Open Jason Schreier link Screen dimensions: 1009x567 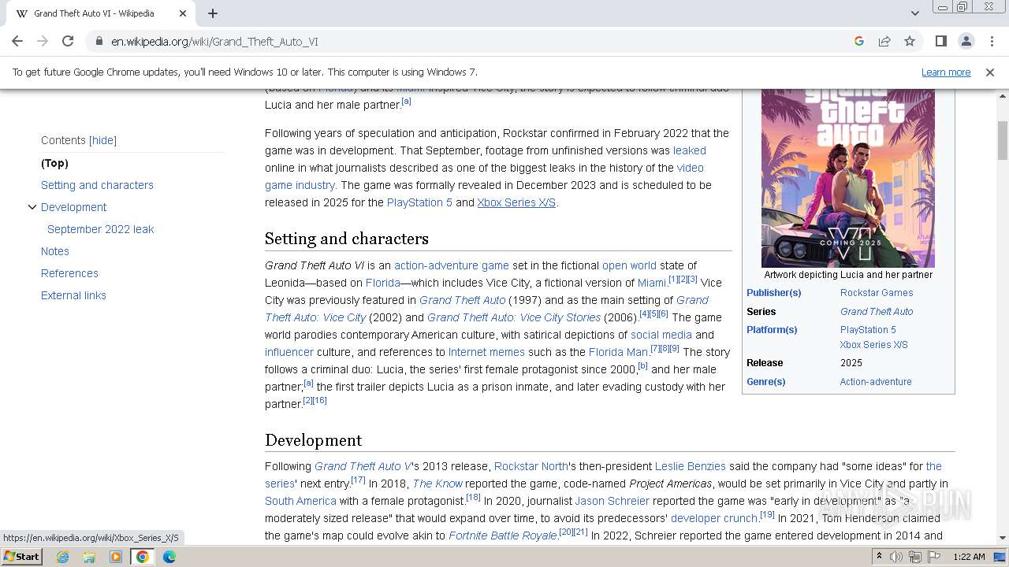click(x=612, y=501)
